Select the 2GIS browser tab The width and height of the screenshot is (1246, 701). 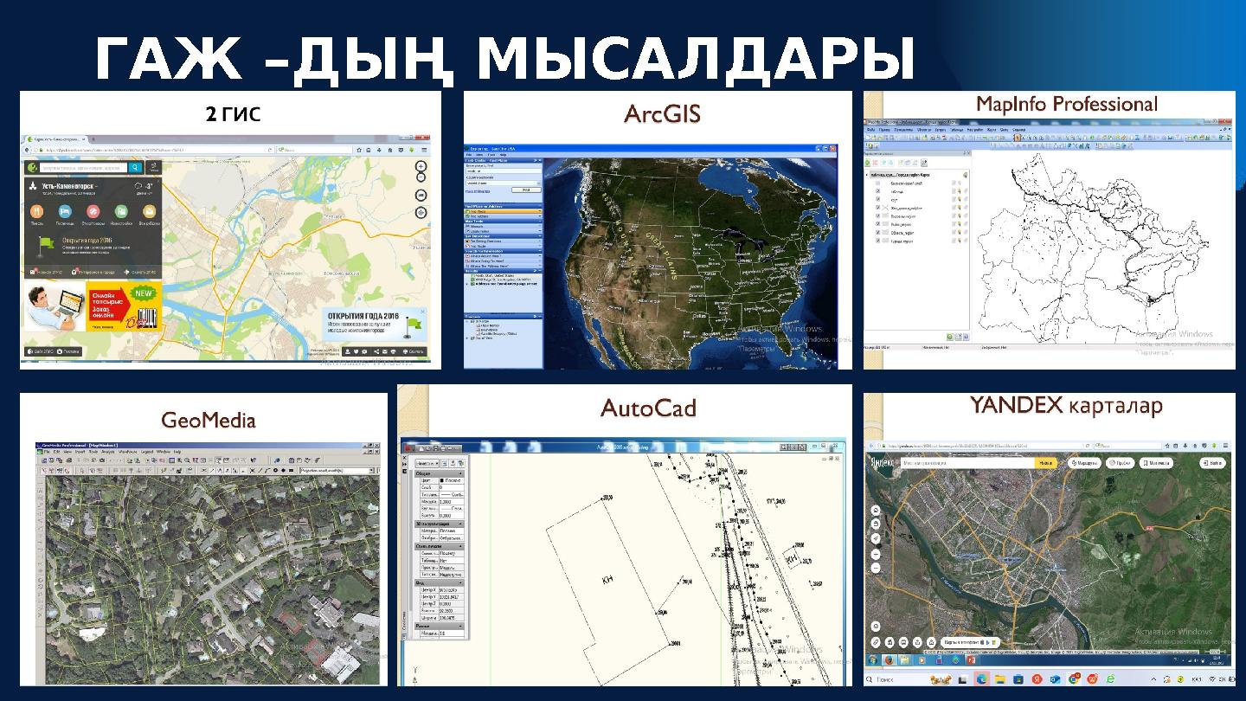[x=55, y=139]
